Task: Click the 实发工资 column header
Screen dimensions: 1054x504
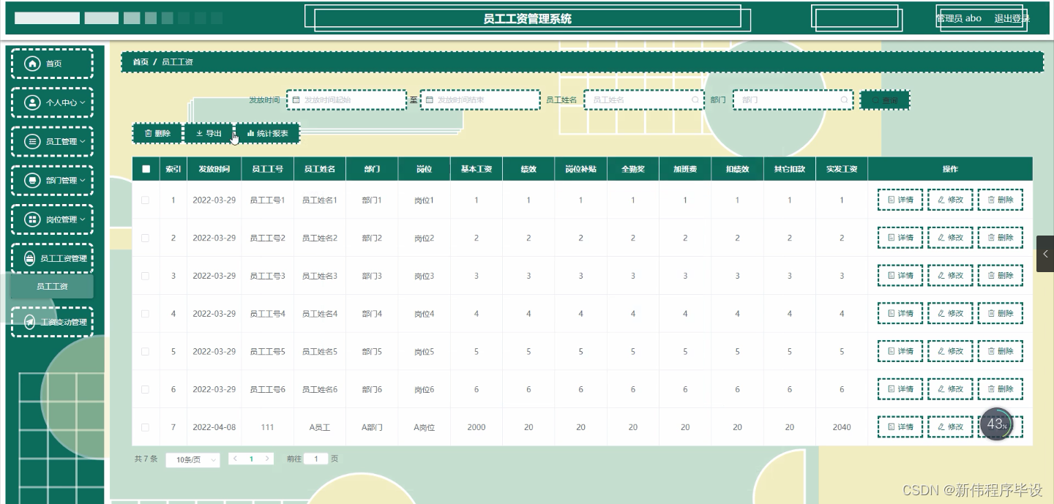Action: [842, 169]
